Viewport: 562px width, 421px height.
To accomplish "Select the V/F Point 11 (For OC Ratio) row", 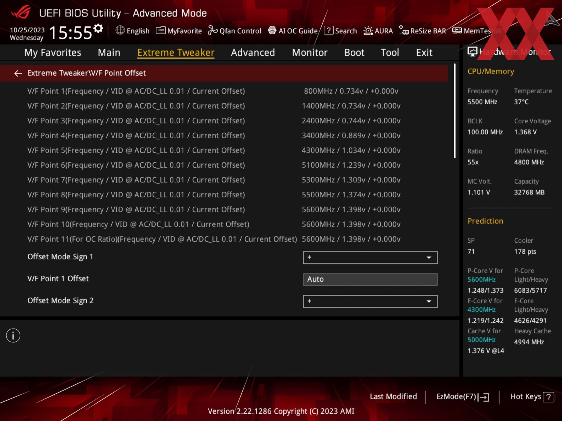I will tap(224, 239).
